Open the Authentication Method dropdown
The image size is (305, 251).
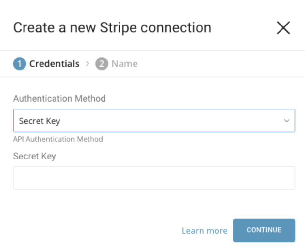154,121
